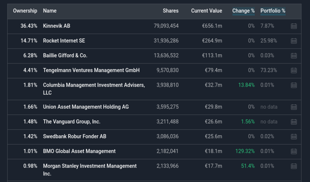Click the Change % column header
The width and height of the screenshot is (310, 182).
click(243, 11)
